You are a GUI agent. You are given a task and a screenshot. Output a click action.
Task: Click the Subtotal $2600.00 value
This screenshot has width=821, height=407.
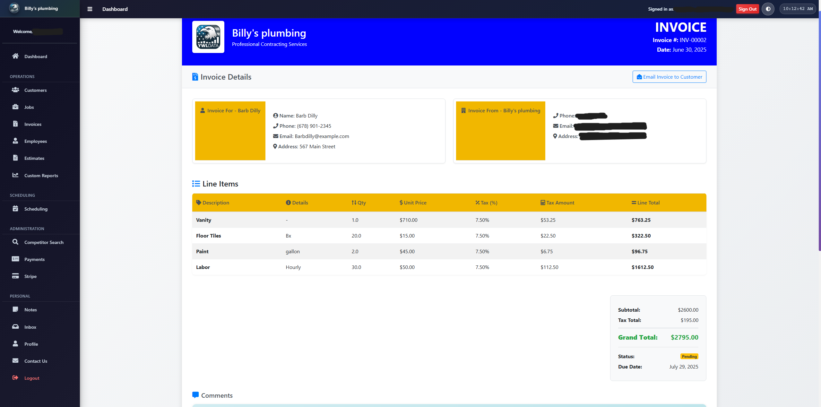[x=688, y=310]
